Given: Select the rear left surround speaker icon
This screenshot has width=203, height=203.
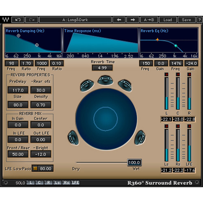Looking at the screenshot, I should (x=73, y=138).
